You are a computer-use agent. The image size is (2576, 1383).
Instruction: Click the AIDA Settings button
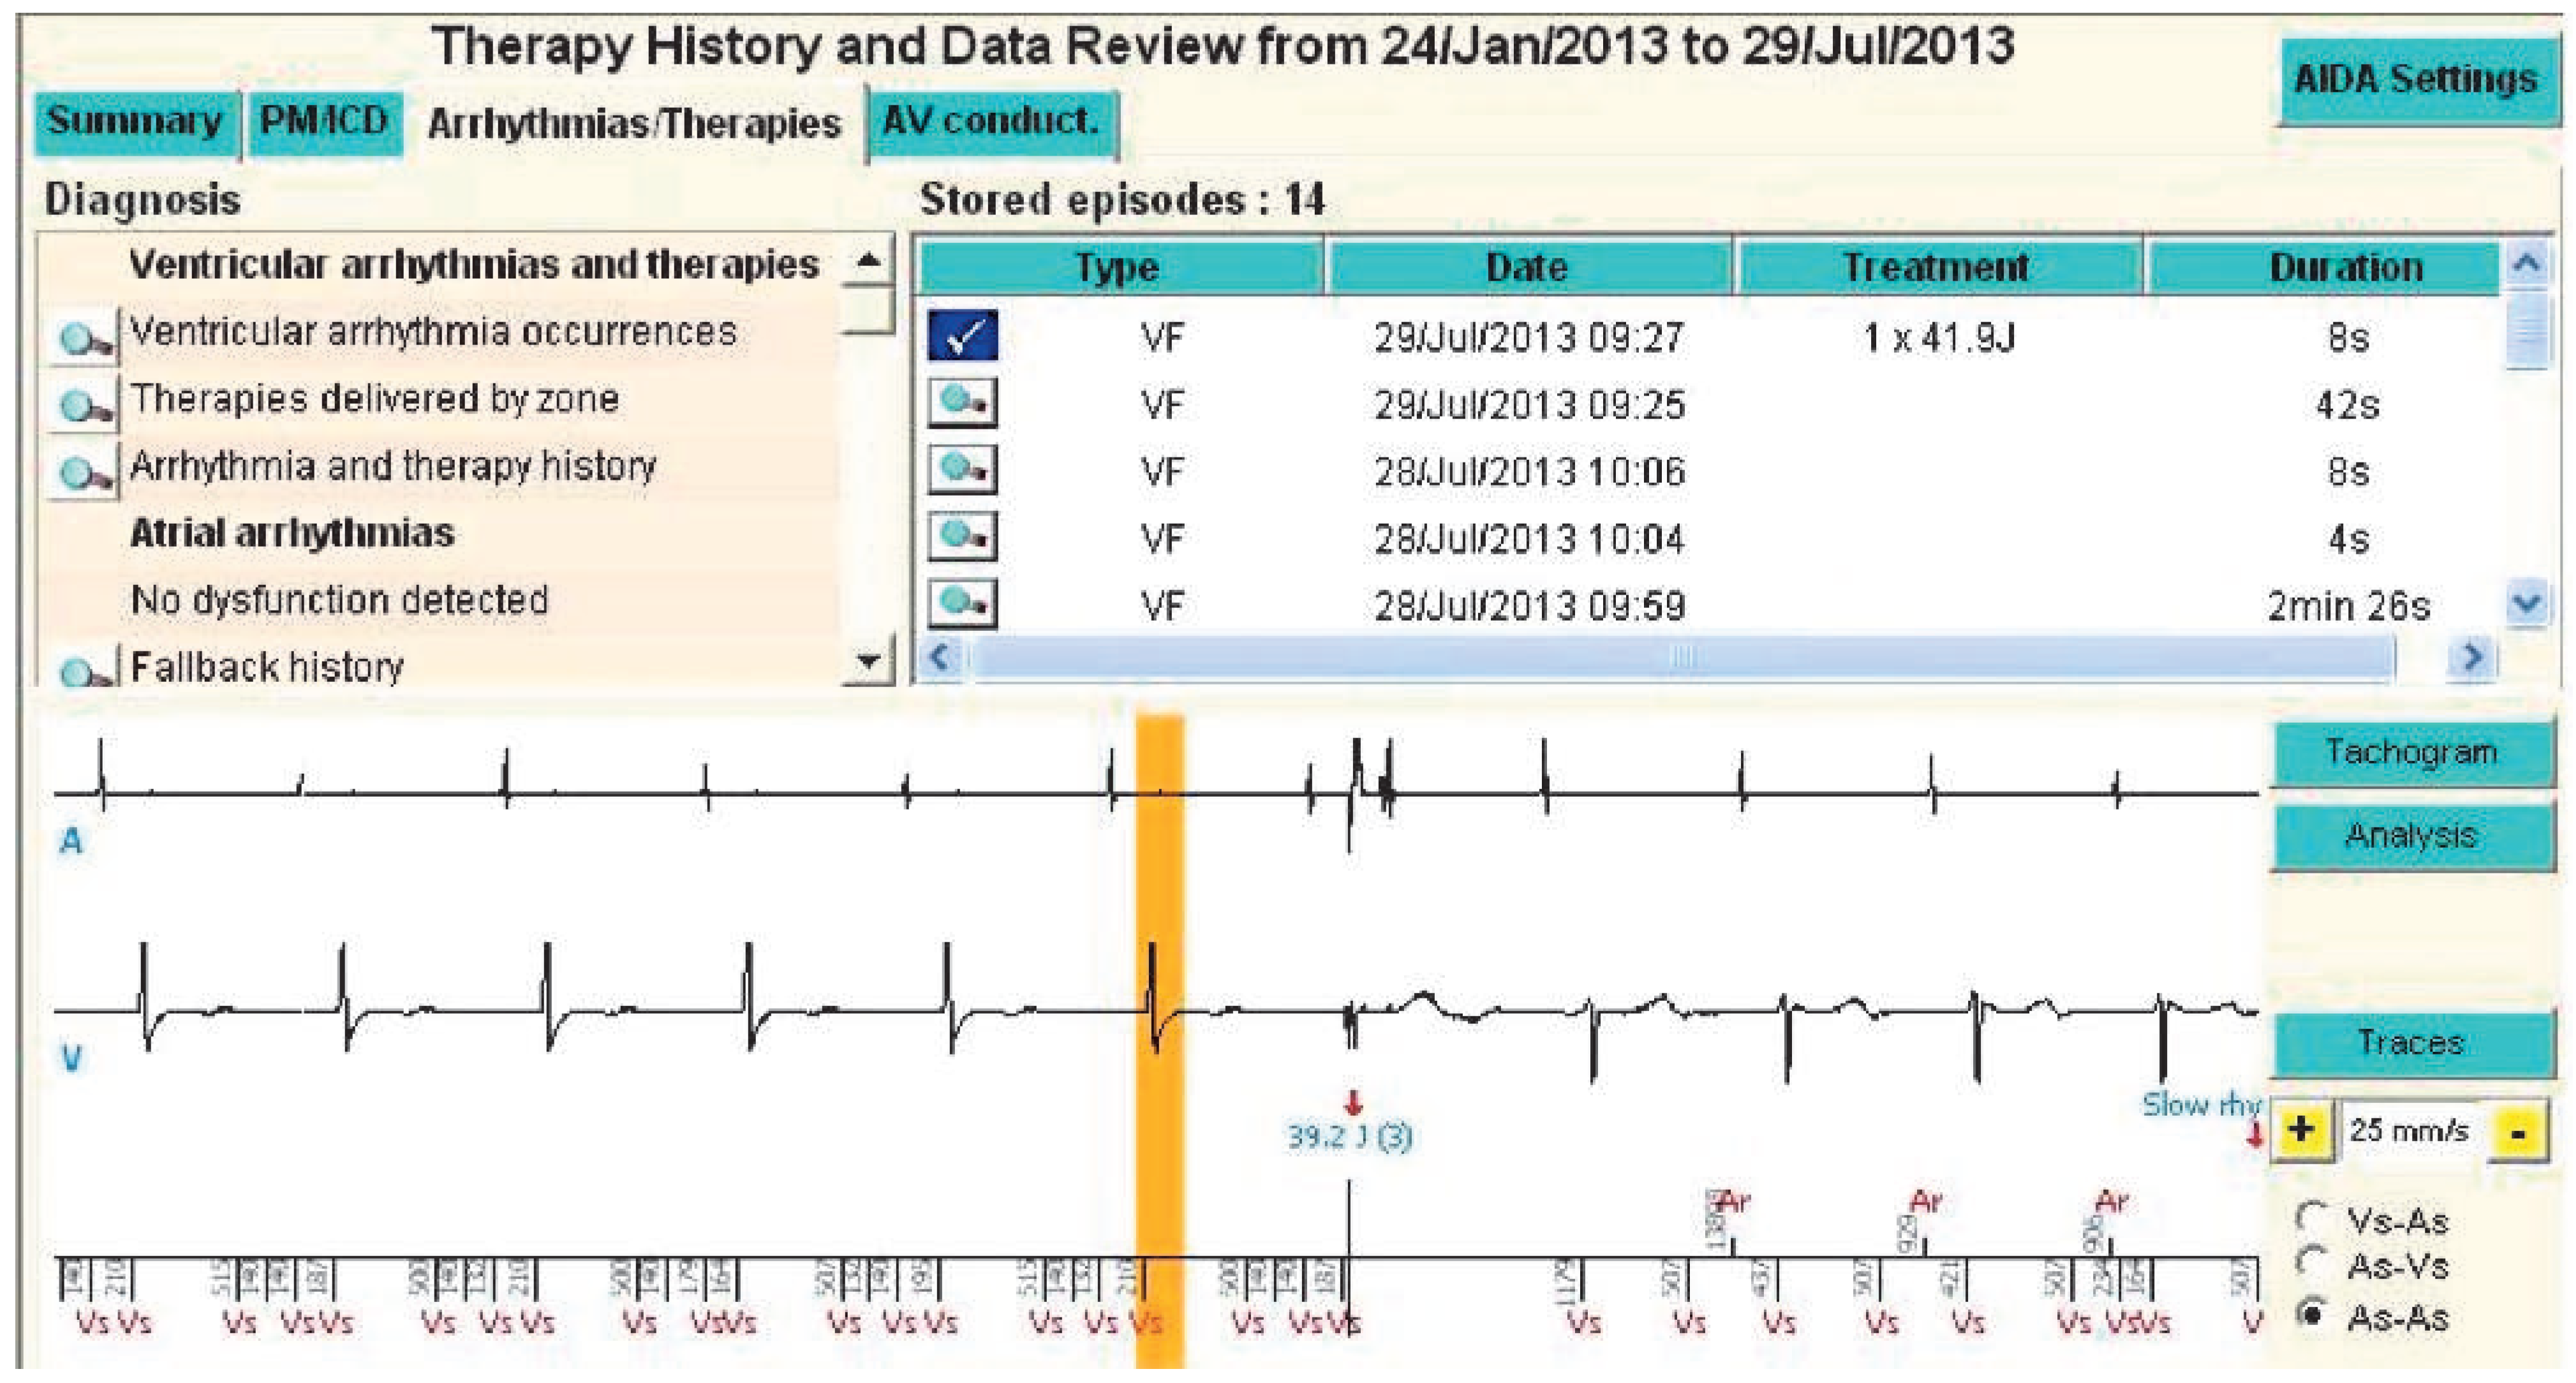point(2414,80)
